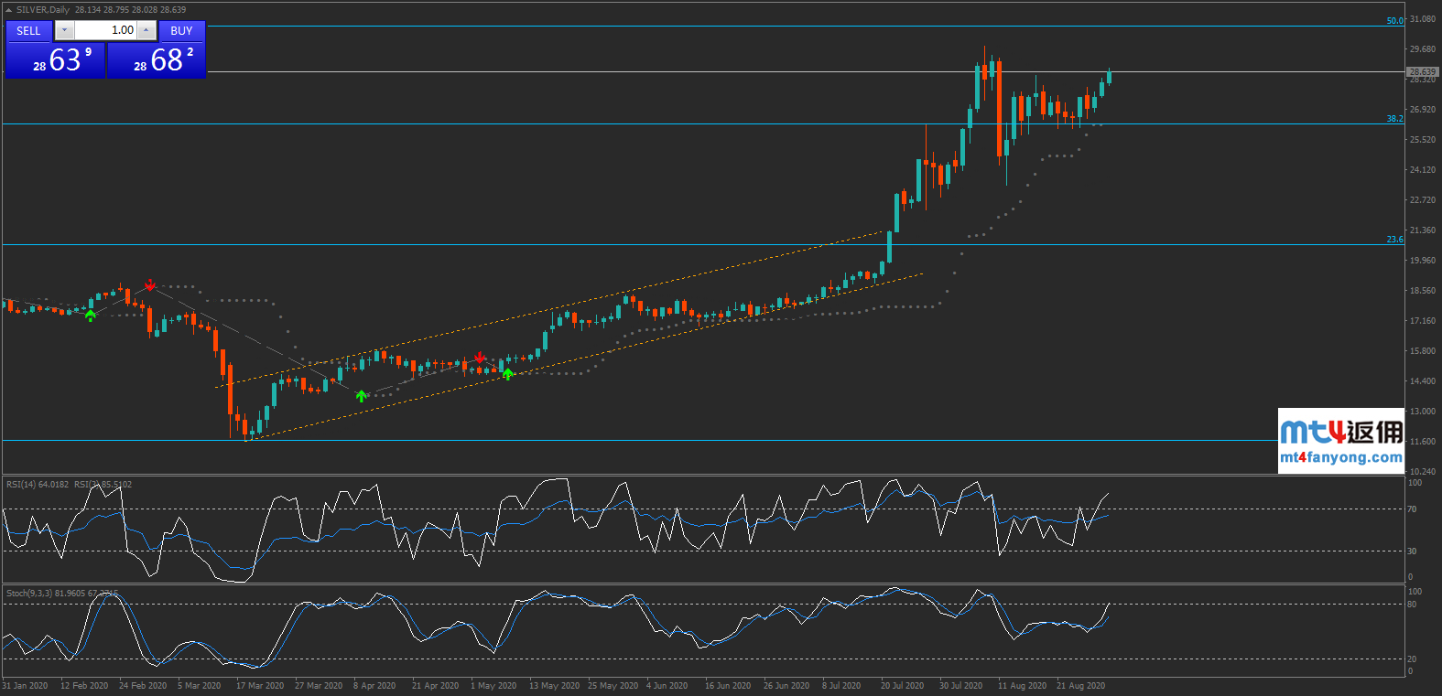Decrease trade volume with the down arrow

point(64,30)
